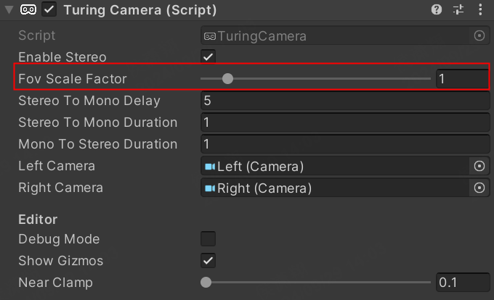Collapse the Turing Camera component foldout

pyautogui.click(x=9, y=10)
